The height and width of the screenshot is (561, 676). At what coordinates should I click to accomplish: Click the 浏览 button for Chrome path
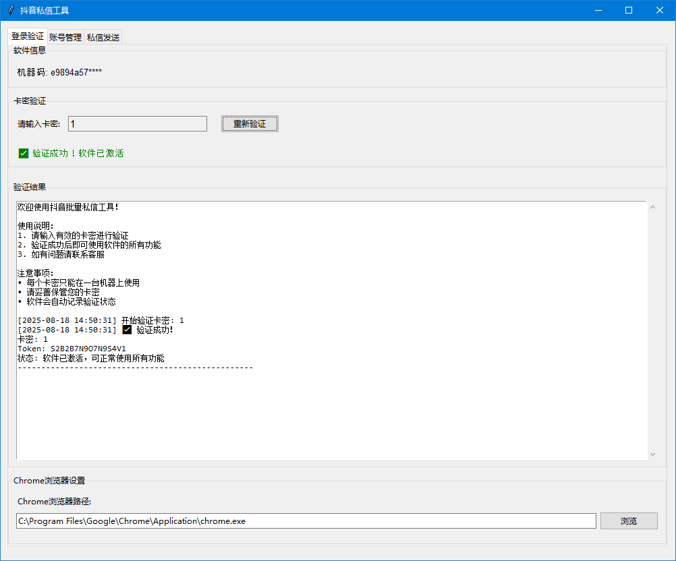(x=629, y=521)
